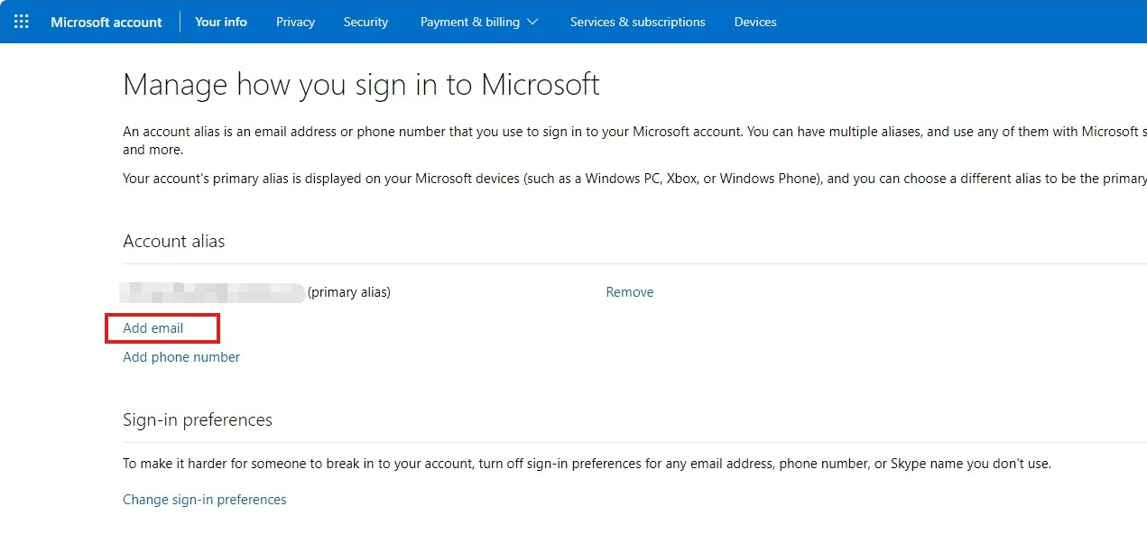Click the Sign-in preferences section heading
Viewport: 1147px width, 534px height.
198,420
